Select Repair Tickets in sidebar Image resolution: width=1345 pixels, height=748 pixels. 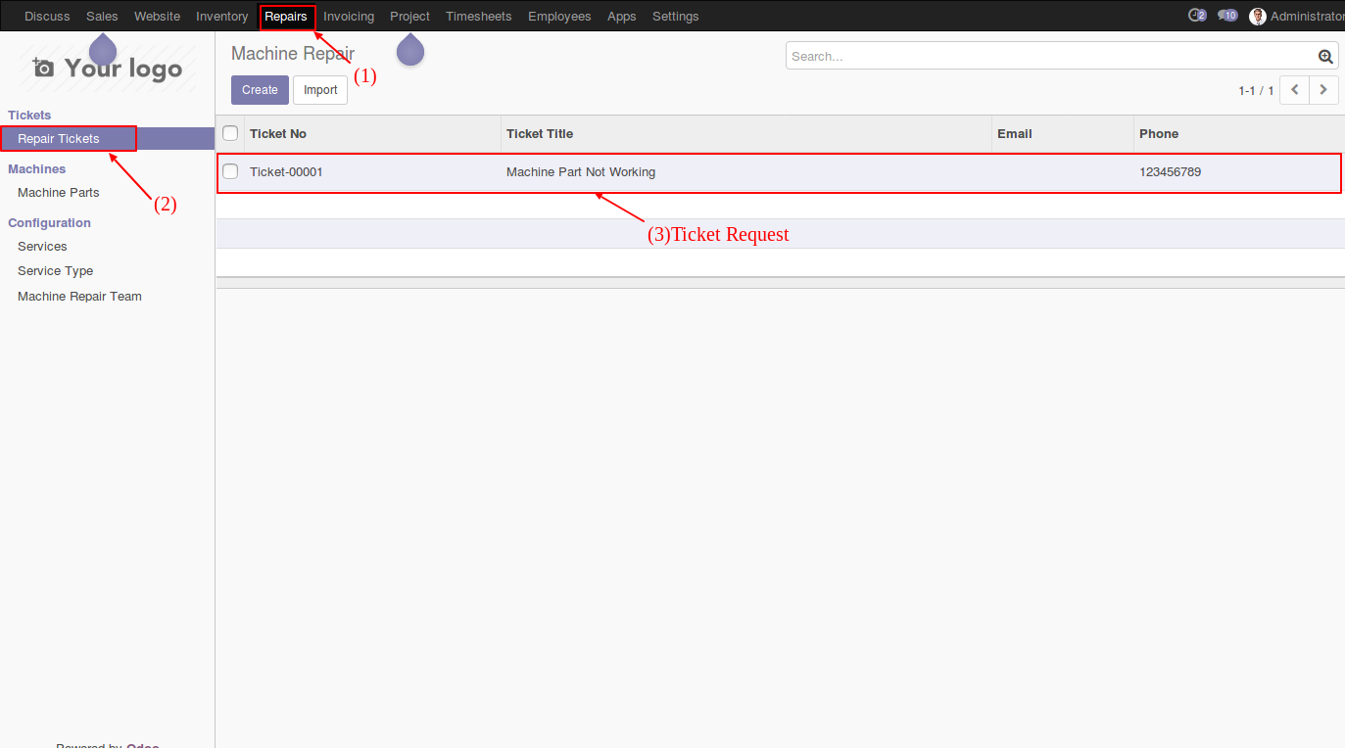click(107, 139)
